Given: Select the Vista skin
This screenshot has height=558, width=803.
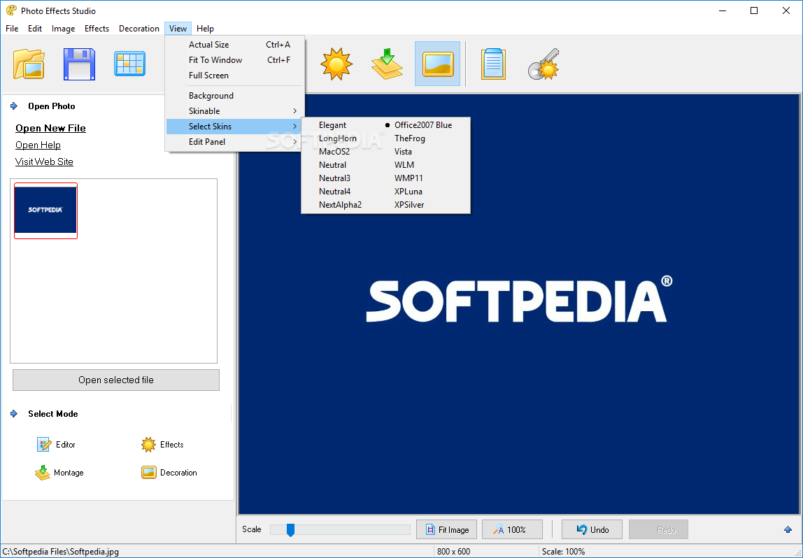Looking at the screenshot, I should pos(403,152).
